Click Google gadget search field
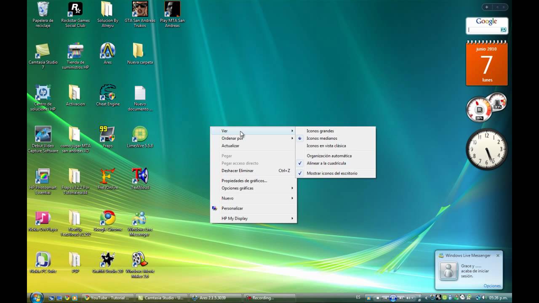Image resolution: width=539 pixels, height=303 pixels. [x=484, y=30]
